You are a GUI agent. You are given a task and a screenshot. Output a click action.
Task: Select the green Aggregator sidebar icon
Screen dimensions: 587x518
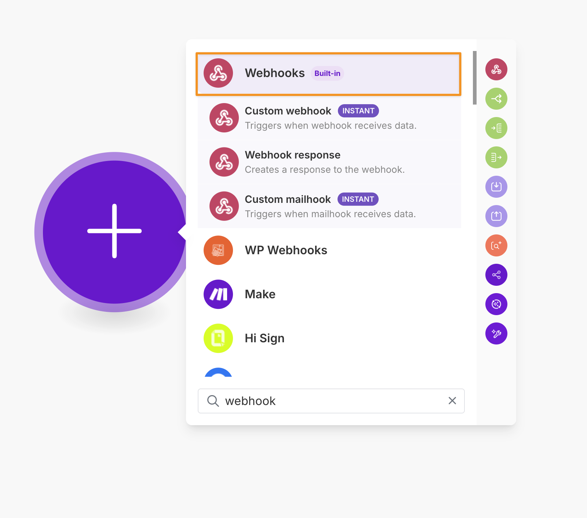coord(496,157)
